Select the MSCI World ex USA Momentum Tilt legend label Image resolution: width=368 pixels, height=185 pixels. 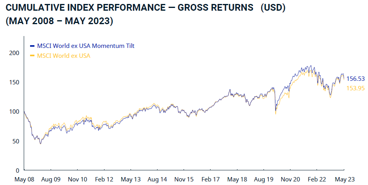85,46
